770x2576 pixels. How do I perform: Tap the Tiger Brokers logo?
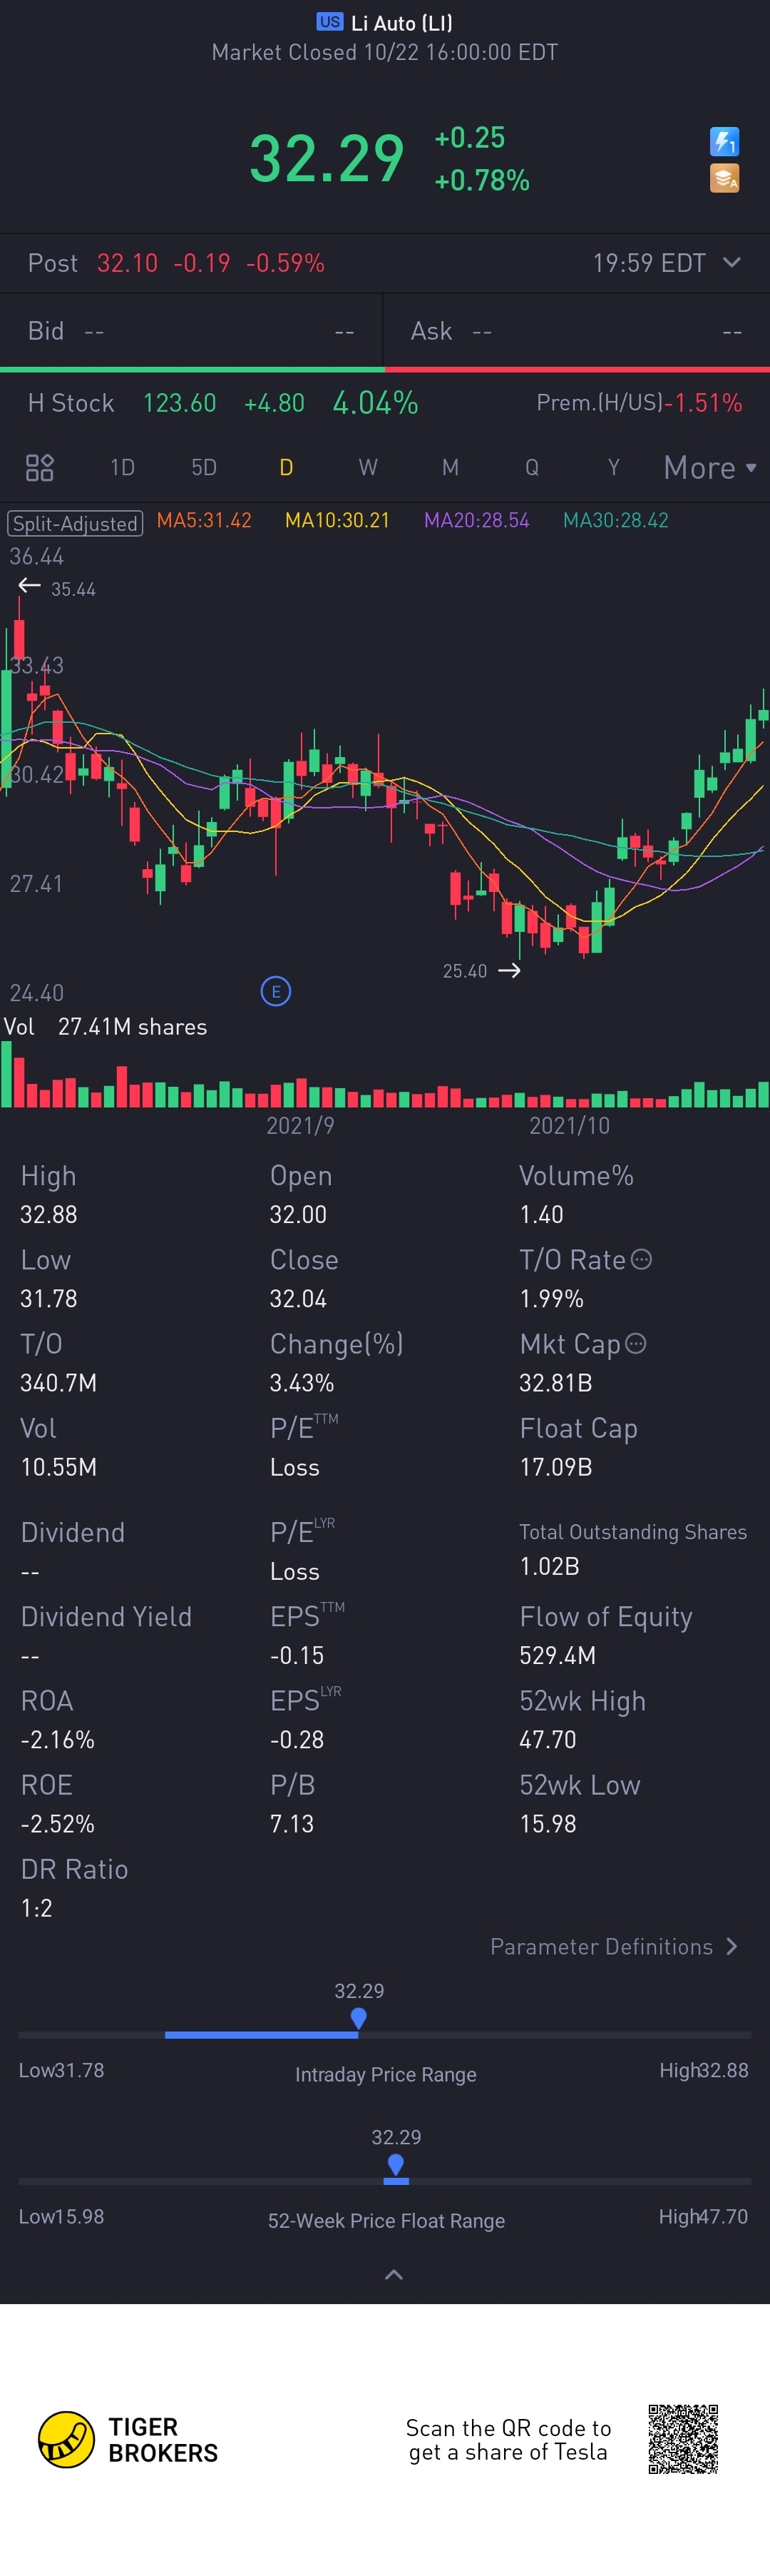[128, 2439]
